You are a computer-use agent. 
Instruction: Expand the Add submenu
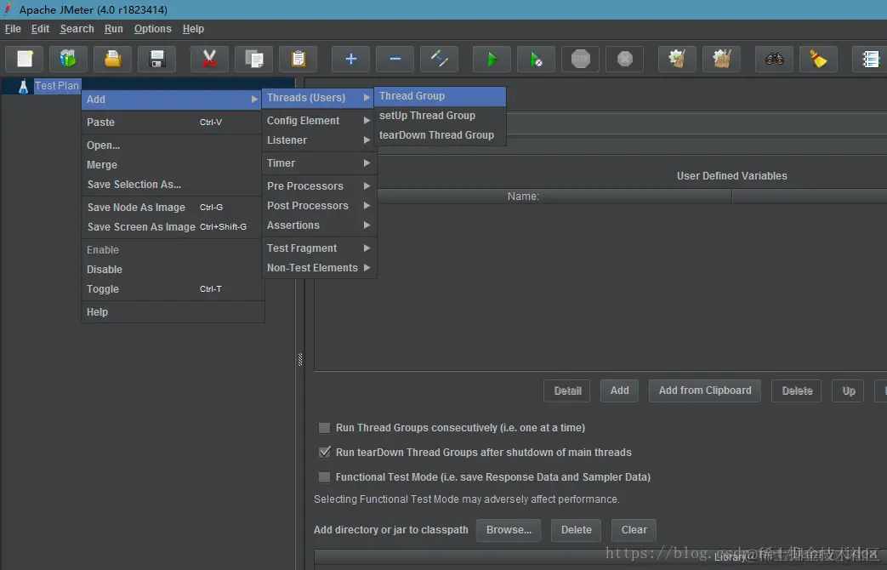click(172, 99)
